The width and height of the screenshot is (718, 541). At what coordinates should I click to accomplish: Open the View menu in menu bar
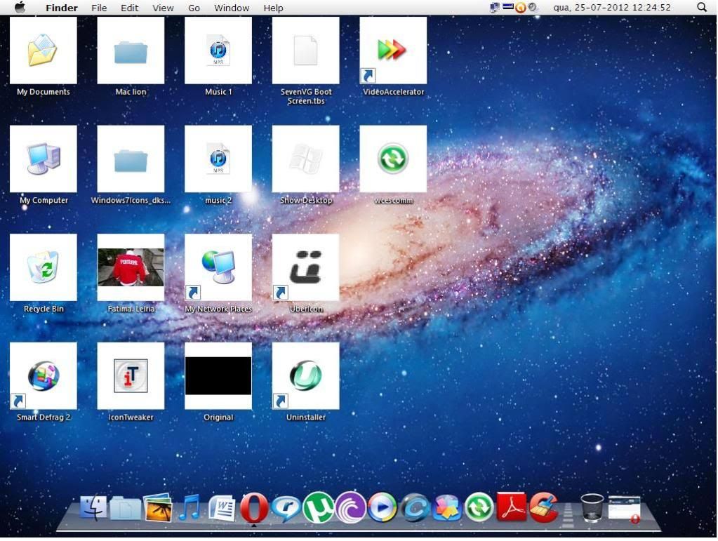(x=163, y=8)
